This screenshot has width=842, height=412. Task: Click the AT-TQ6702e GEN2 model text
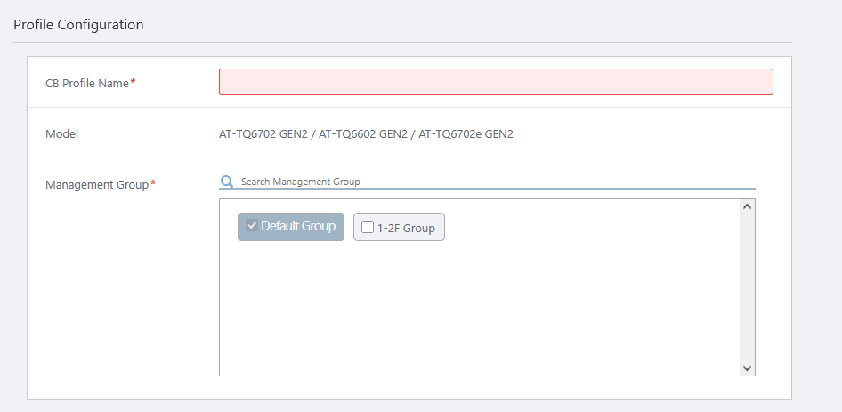(466, 134)
